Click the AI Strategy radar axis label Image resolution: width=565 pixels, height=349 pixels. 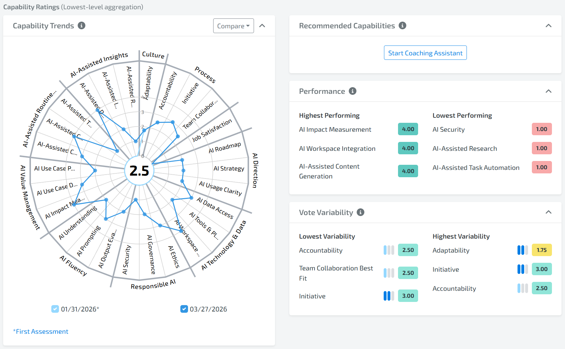(229, 168)
